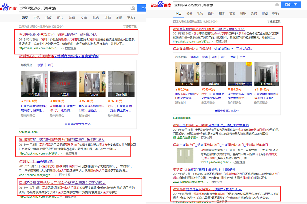Click the www.fujiaxiaofang.com/ green URL
Screen dimensions: 307x204
click(214, 162)
